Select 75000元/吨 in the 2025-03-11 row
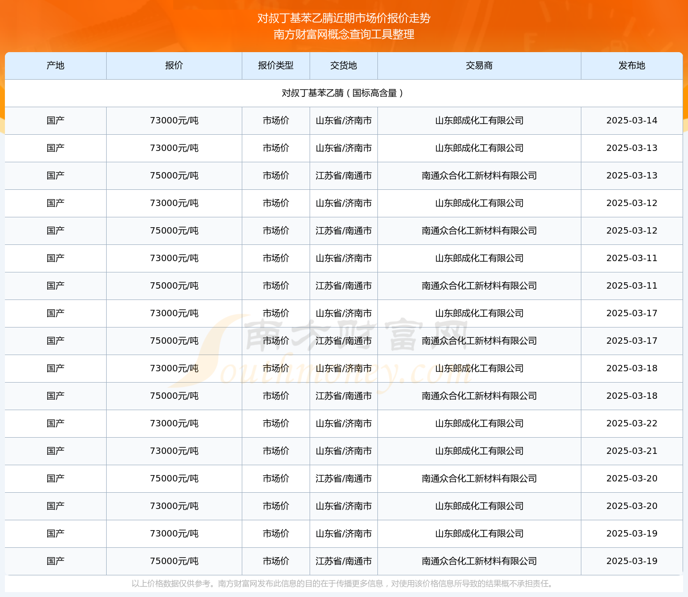The image size is (688, 597). click(x=174, y=286)
